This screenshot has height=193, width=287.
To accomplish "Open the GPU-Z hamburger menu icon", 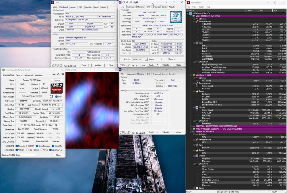I will (63, 75).
